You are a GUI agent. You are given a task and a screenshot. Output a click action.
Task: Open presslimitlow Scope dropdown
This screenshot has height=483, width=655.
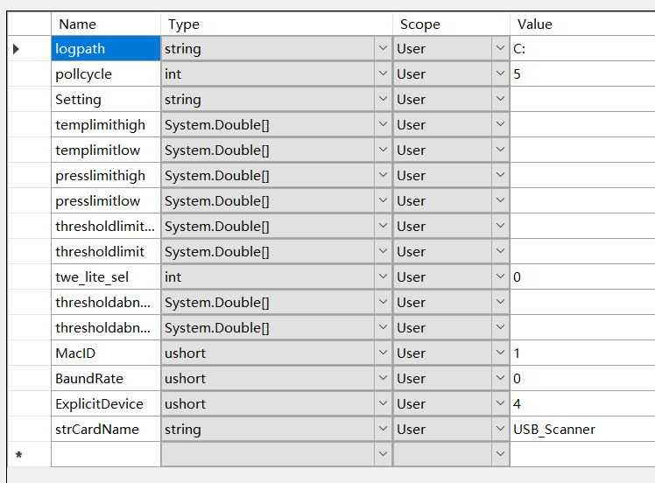(x=500, y=200)
